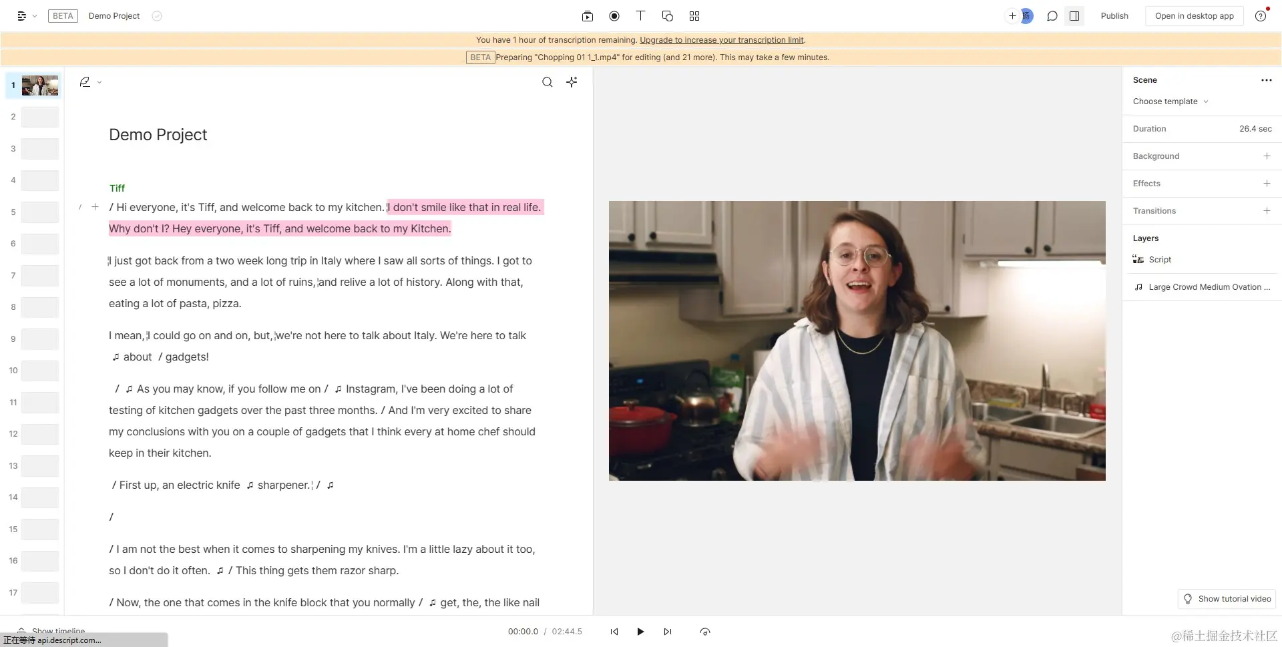The width and height of the screenshot is (1282, 647).
Task: Open help with the question mark icon
Action: click(1261, 15)
